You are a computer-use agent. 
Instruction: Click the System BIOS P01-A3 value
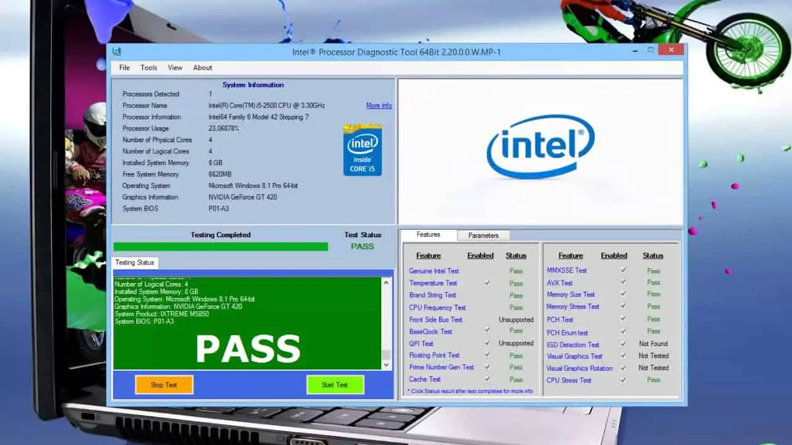218,209
